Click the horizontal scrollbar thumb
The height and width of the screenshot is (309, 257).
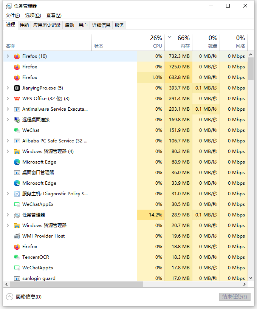76,284
